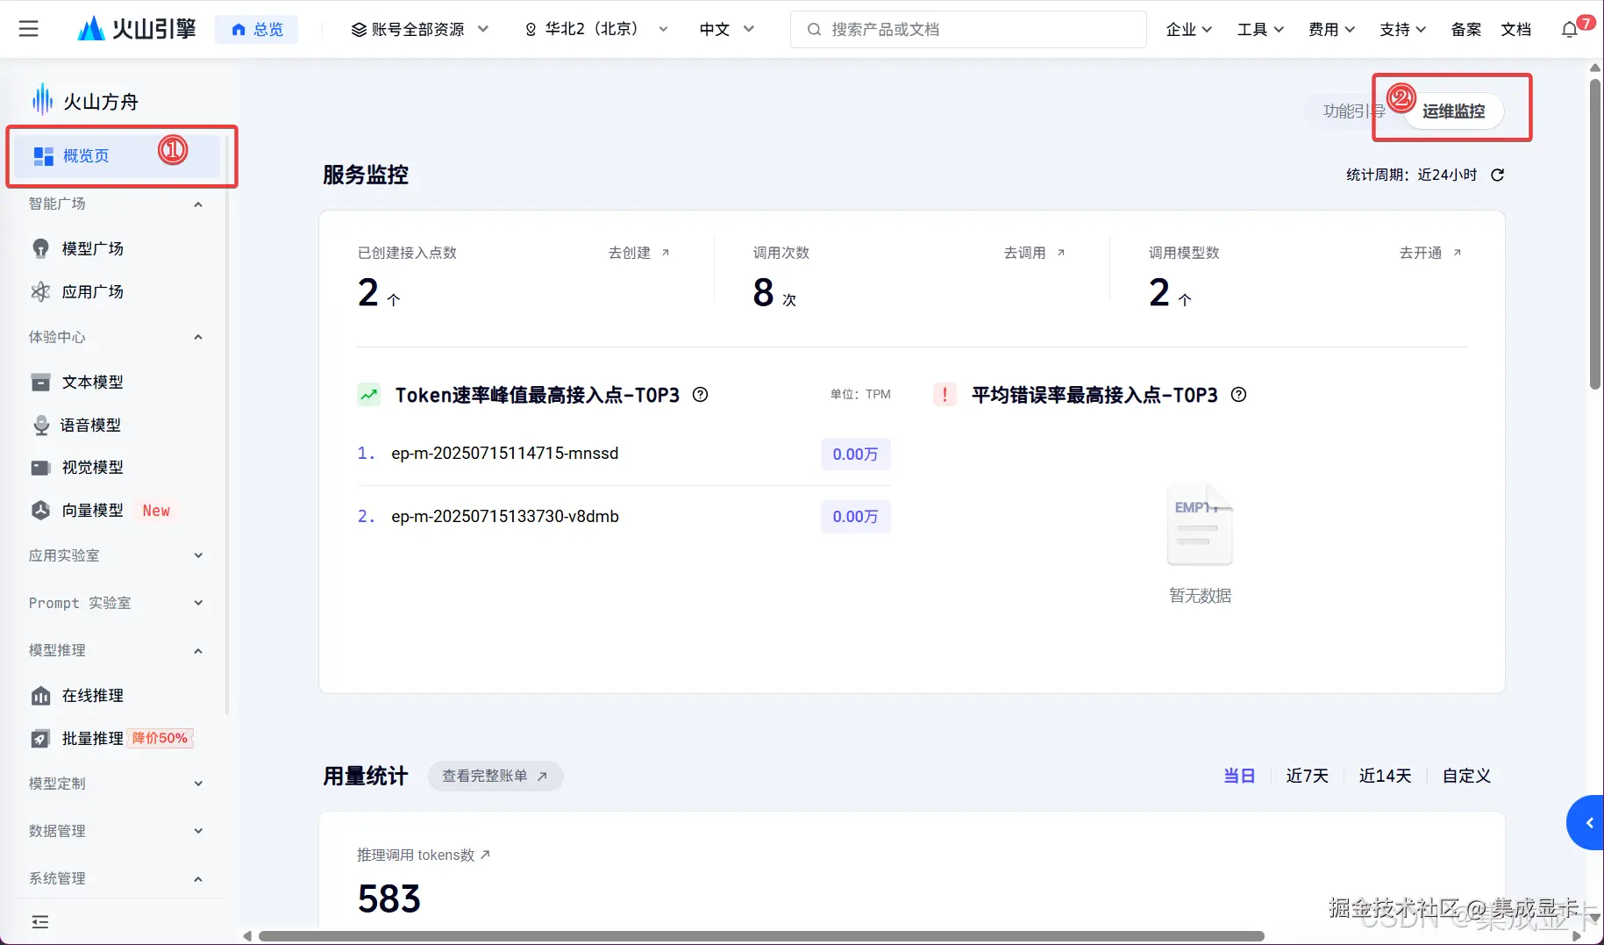Click the vertical scrollbar on the right

(1595, 234)
